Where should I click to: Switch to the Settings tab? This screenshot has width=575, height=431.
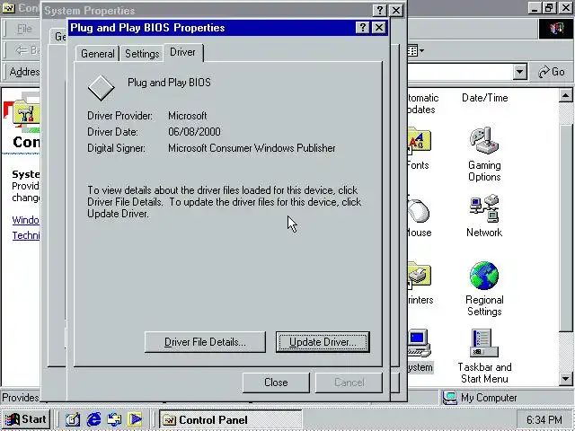pyautogui.click(x=142, y=54)
